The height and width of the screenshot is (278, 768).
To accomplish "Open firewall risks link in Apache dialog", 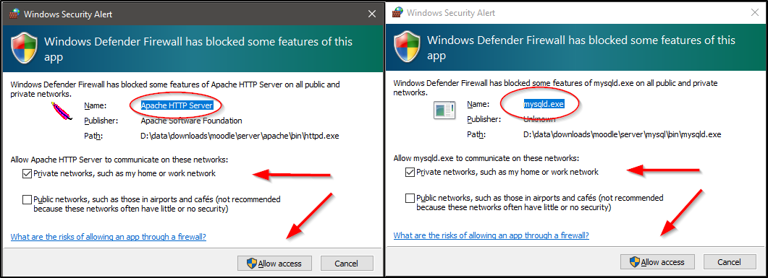I will tap(109, 237).
